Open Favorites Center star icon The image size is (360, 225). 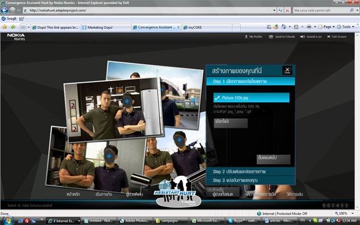pyautogui.click(x=5, y=27)
